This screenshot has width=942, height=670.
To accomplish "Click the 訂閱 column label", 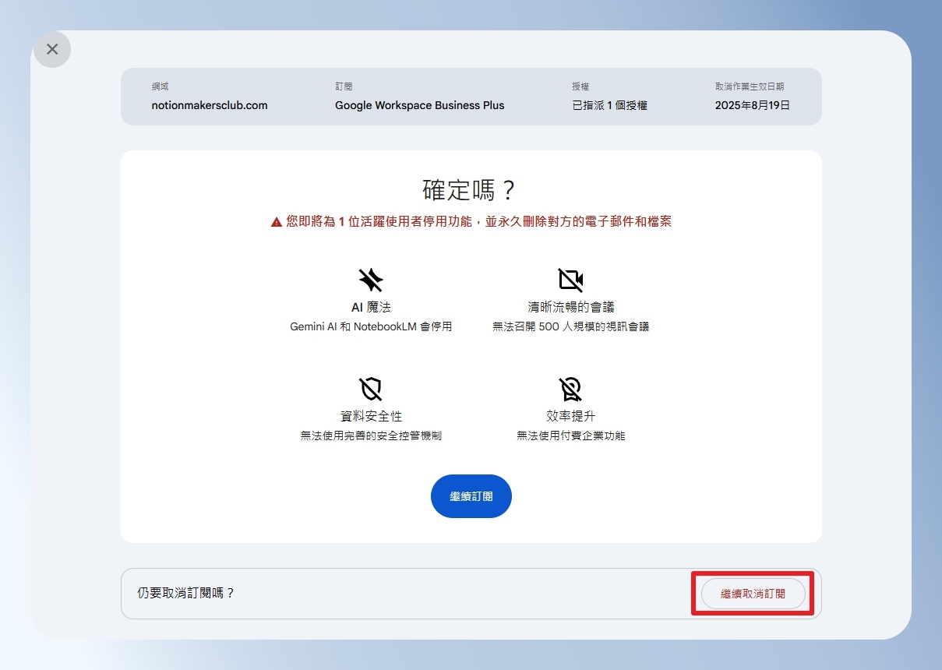I will 344,86.
